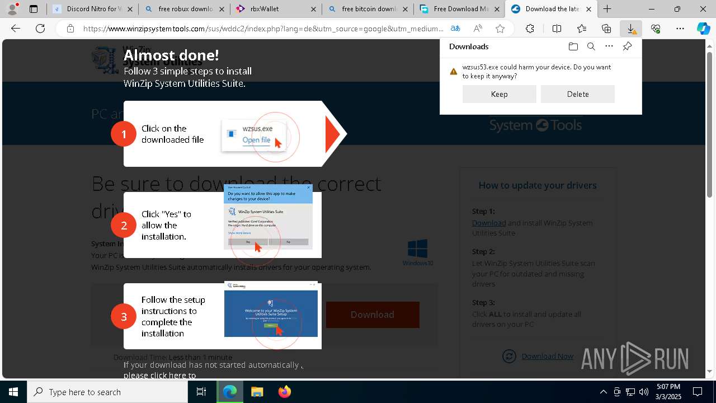Click the refresh icon beside Download Now
The image size is (716, 403).
[509, 356]
